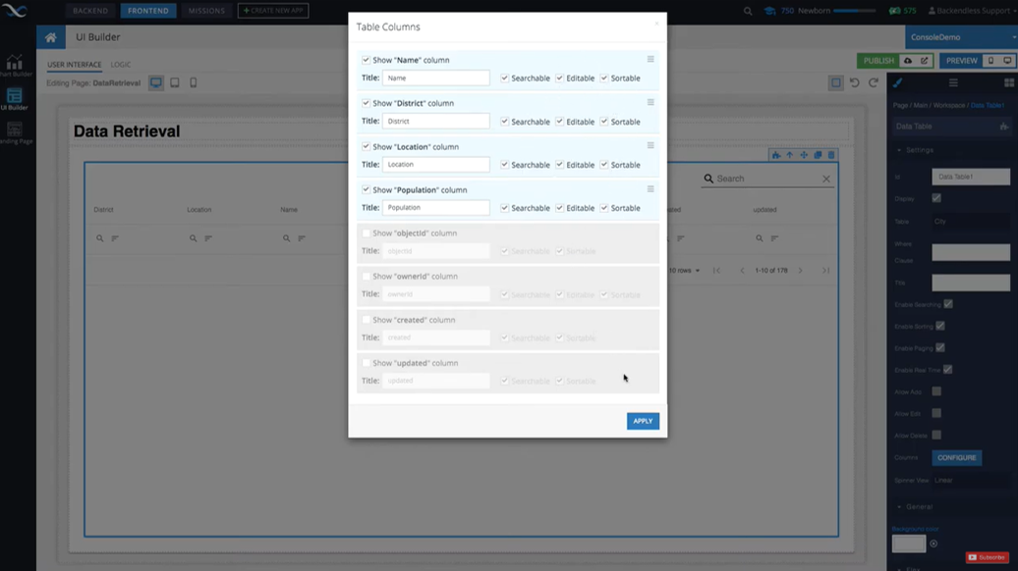Click the Location title input field

coord(435,165)
